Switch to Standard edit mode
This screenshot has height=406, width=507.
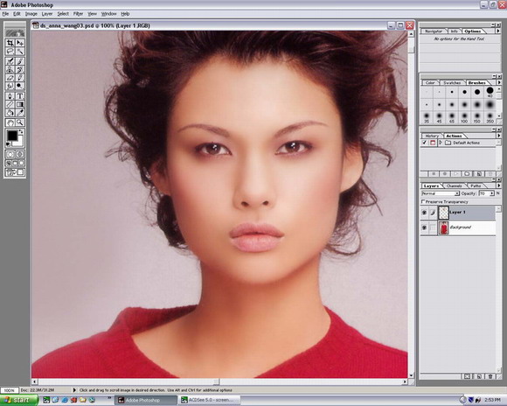click(x=10, y=154)
